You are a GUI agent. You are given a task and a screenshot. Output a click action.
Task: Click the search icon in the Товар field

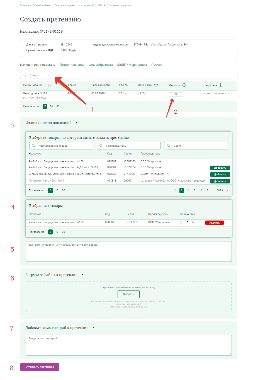tap(25, 75)
